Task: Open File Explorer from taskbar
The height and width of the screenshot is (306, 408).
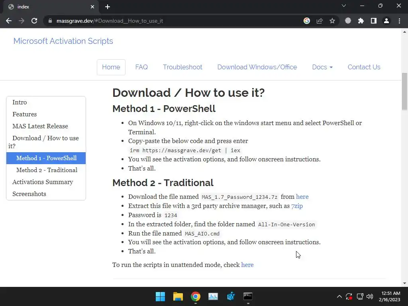Action: (178, 296)
